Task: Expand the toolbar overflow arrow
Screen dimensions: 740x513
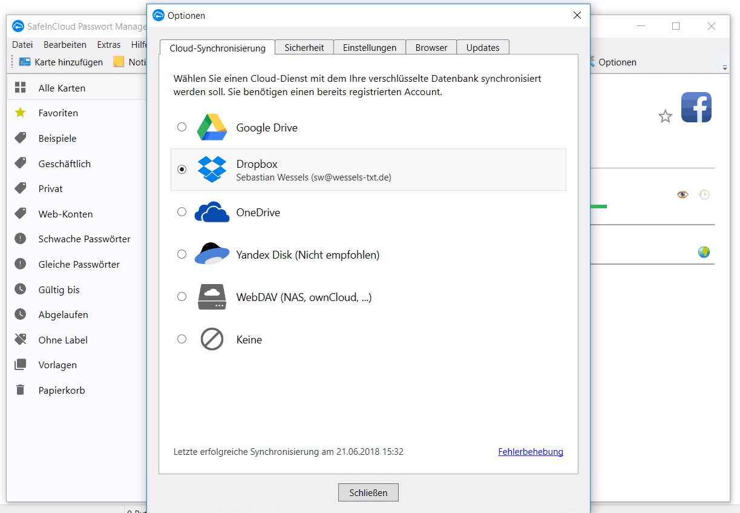Action: (x=725, y=67)
